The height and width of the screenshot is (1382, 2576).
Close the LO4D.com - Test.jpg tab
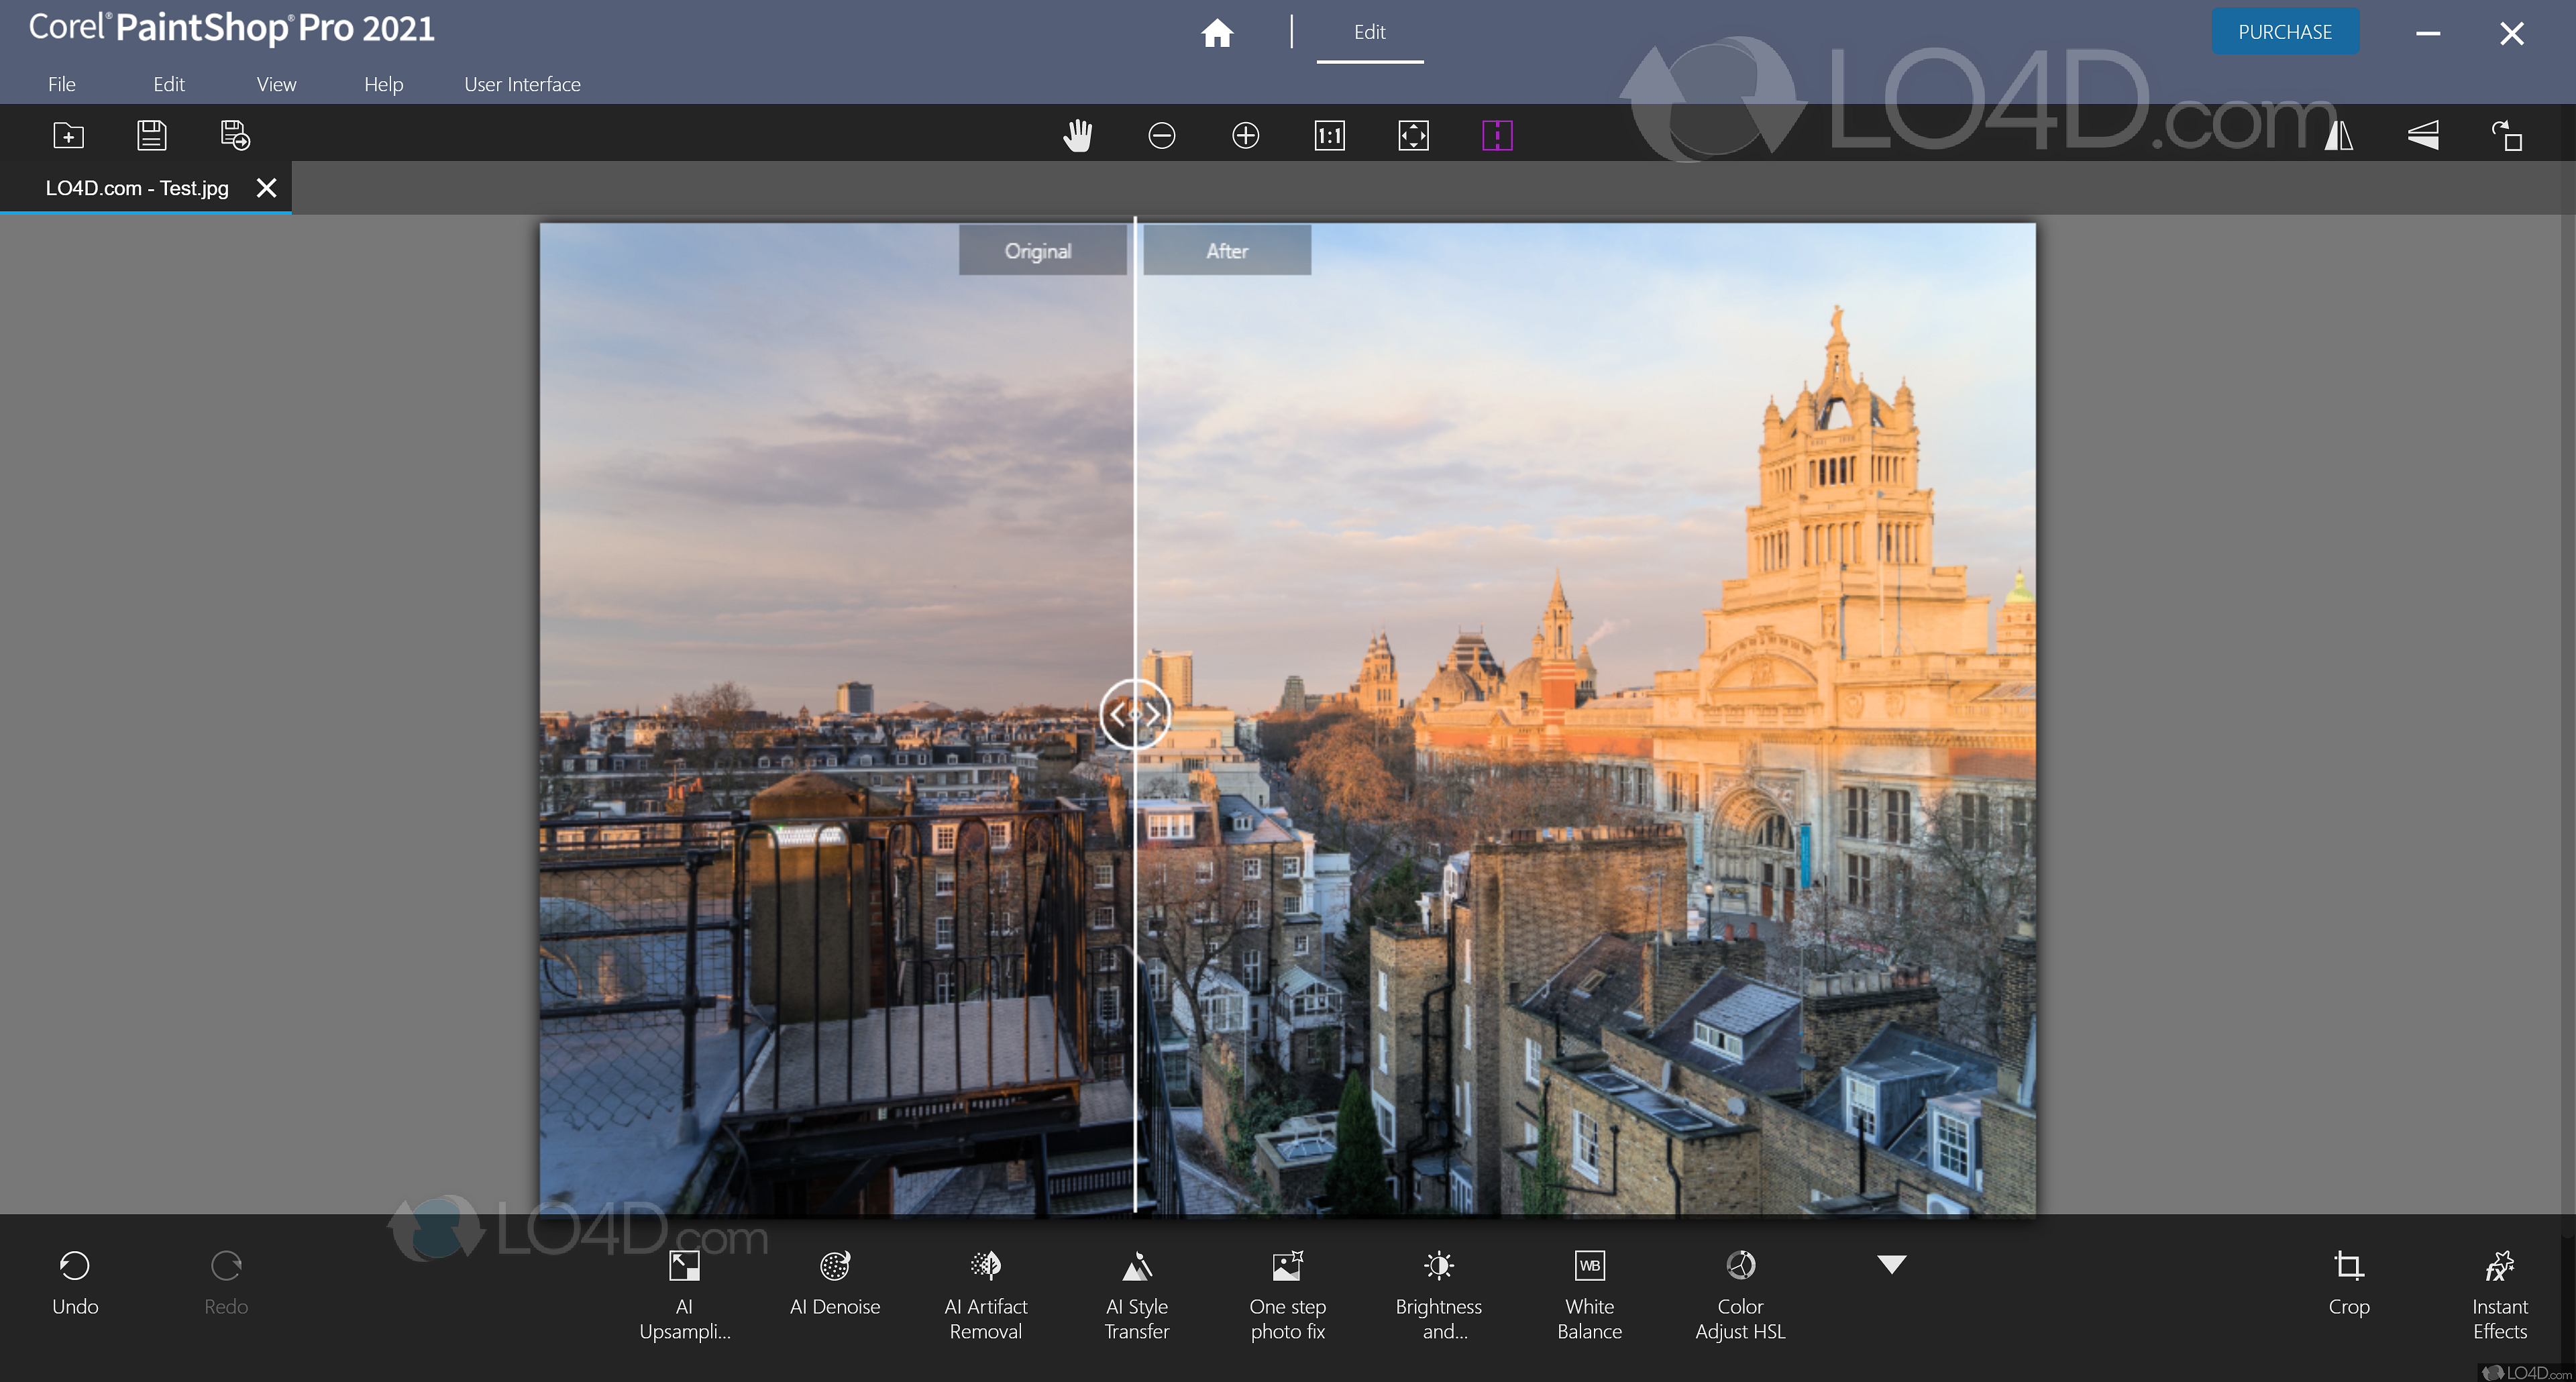(x=266, y=188)
